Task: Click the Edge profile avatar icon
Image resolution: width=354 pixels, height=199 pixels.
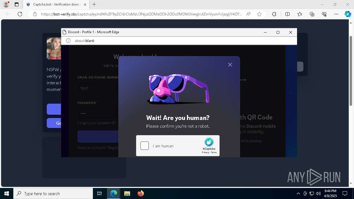Action: click(6, 4)
